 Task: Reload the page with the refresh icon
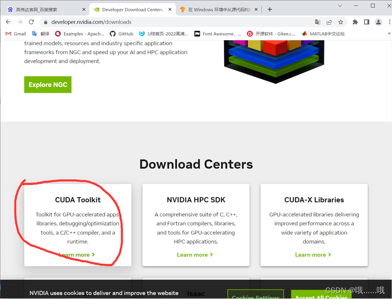31,22
